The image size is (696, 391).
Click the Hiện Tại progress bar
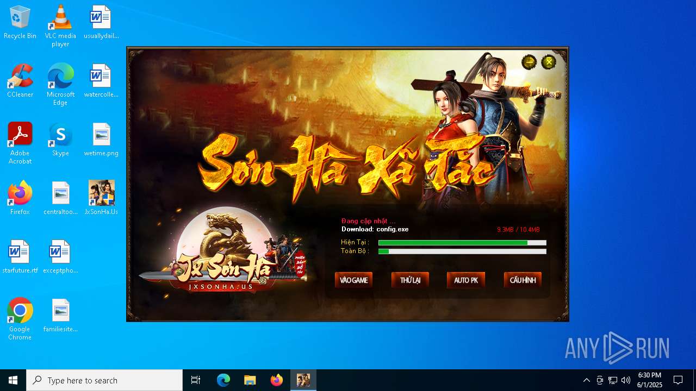pyautogui.click(x=462, y=243)
